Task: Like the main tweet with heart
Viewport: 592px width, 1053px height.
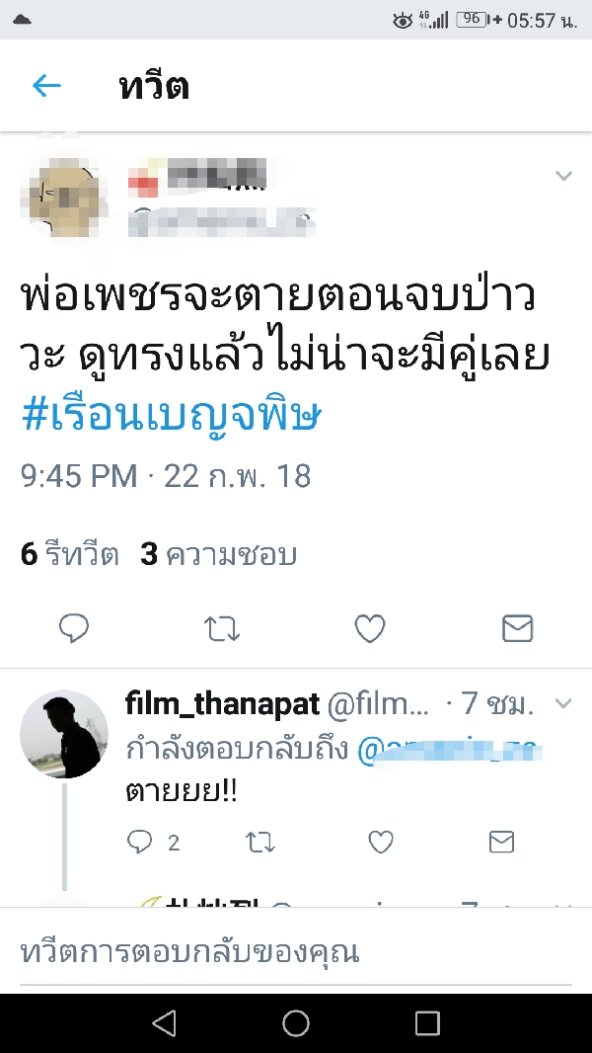Action: point(369,628)
